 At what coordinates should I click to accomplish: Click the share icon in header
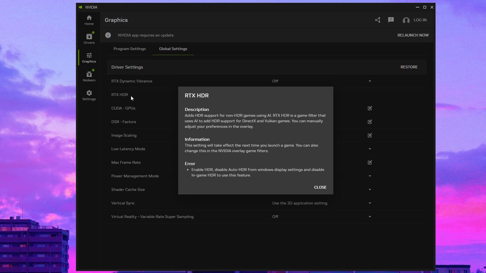378,20
